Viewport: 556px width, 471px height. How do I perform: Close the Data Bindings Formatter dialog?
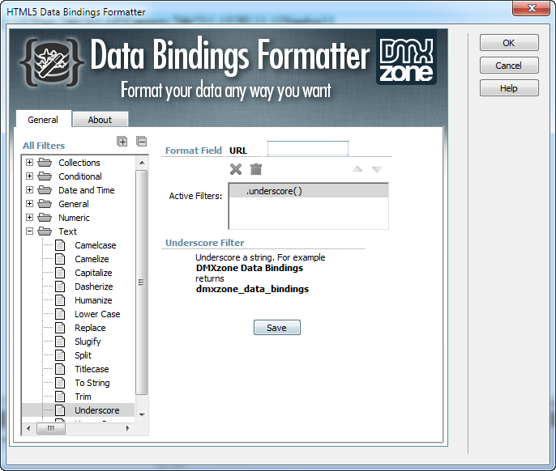pos(531,8)
